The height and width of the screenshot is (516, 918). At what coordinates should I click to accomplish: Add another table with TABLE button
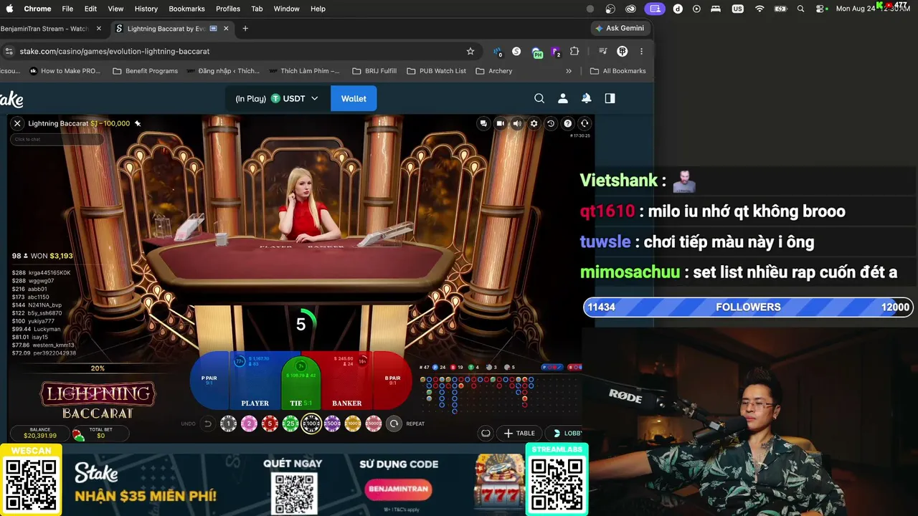coord(520,433)
